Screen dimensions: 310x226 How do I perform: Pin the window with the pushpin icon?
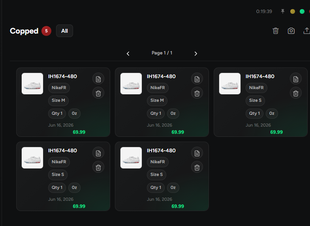click(283, 11)
